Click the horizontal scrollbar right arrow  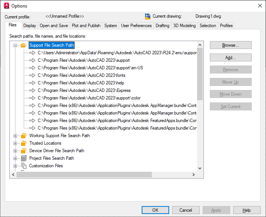pos(194,174)
